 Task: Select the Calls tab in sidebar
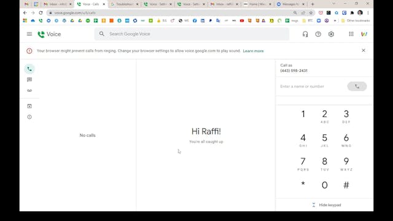29,69
